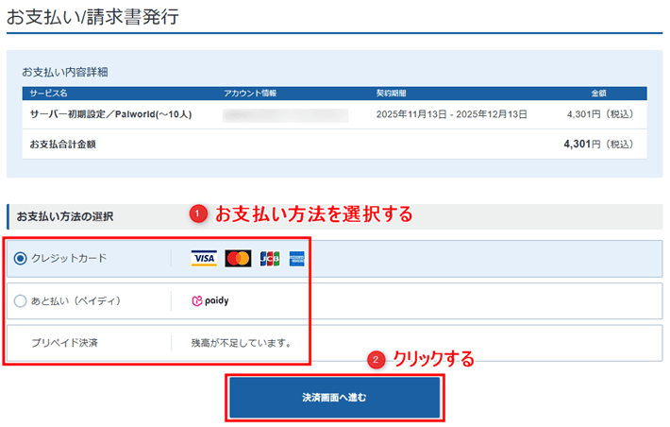The width and height of the screenshot is (670, 427).
Task: Click the blurred account information cell
Action: coord(285,114)
